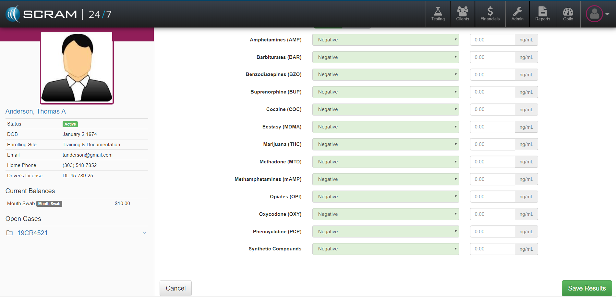Open Anderson, Thomas A profile link
The height and width of the screenshot is (297, 616).
[36, 111]
